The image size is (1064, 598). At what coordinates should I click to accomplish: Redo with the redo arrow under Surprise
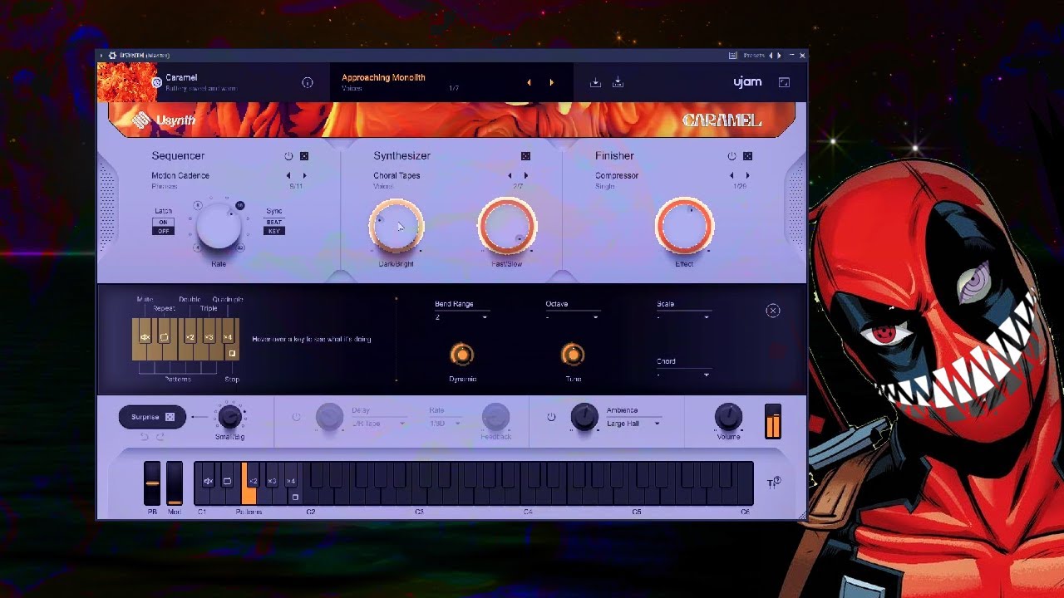pyautogui.click(x=160, y=437)
